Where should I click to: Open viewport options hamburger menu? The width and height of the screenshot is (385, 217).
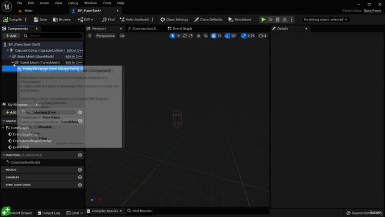[x=90, y=36]
